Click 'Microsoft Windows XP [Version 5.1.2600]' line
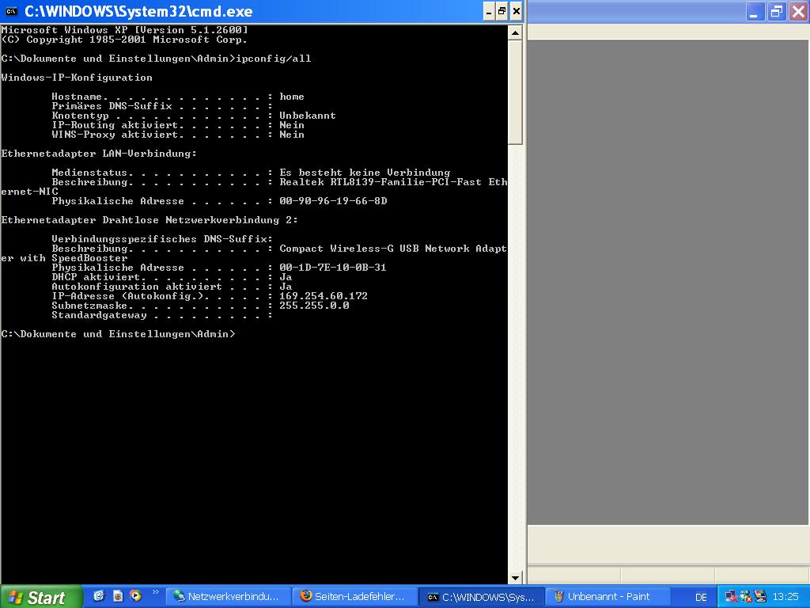This screenshot has width=810, height=608. pos(124,30)
